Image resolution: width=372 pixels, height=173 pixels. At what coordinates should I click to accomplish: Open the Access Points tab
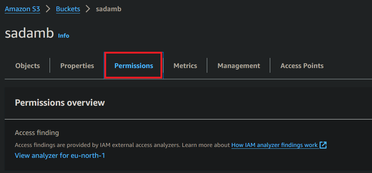302,66
